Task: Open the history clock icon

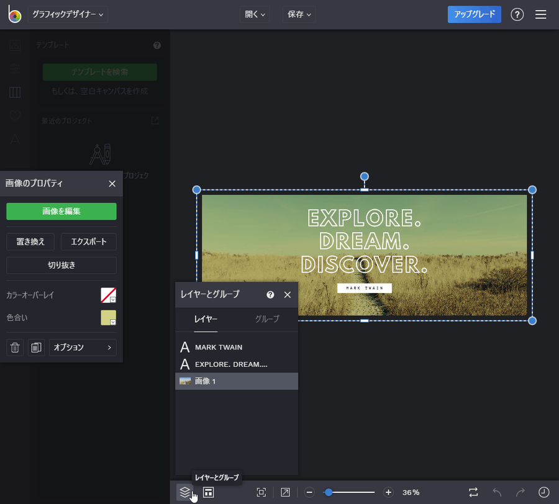Action: coord(543,492)
